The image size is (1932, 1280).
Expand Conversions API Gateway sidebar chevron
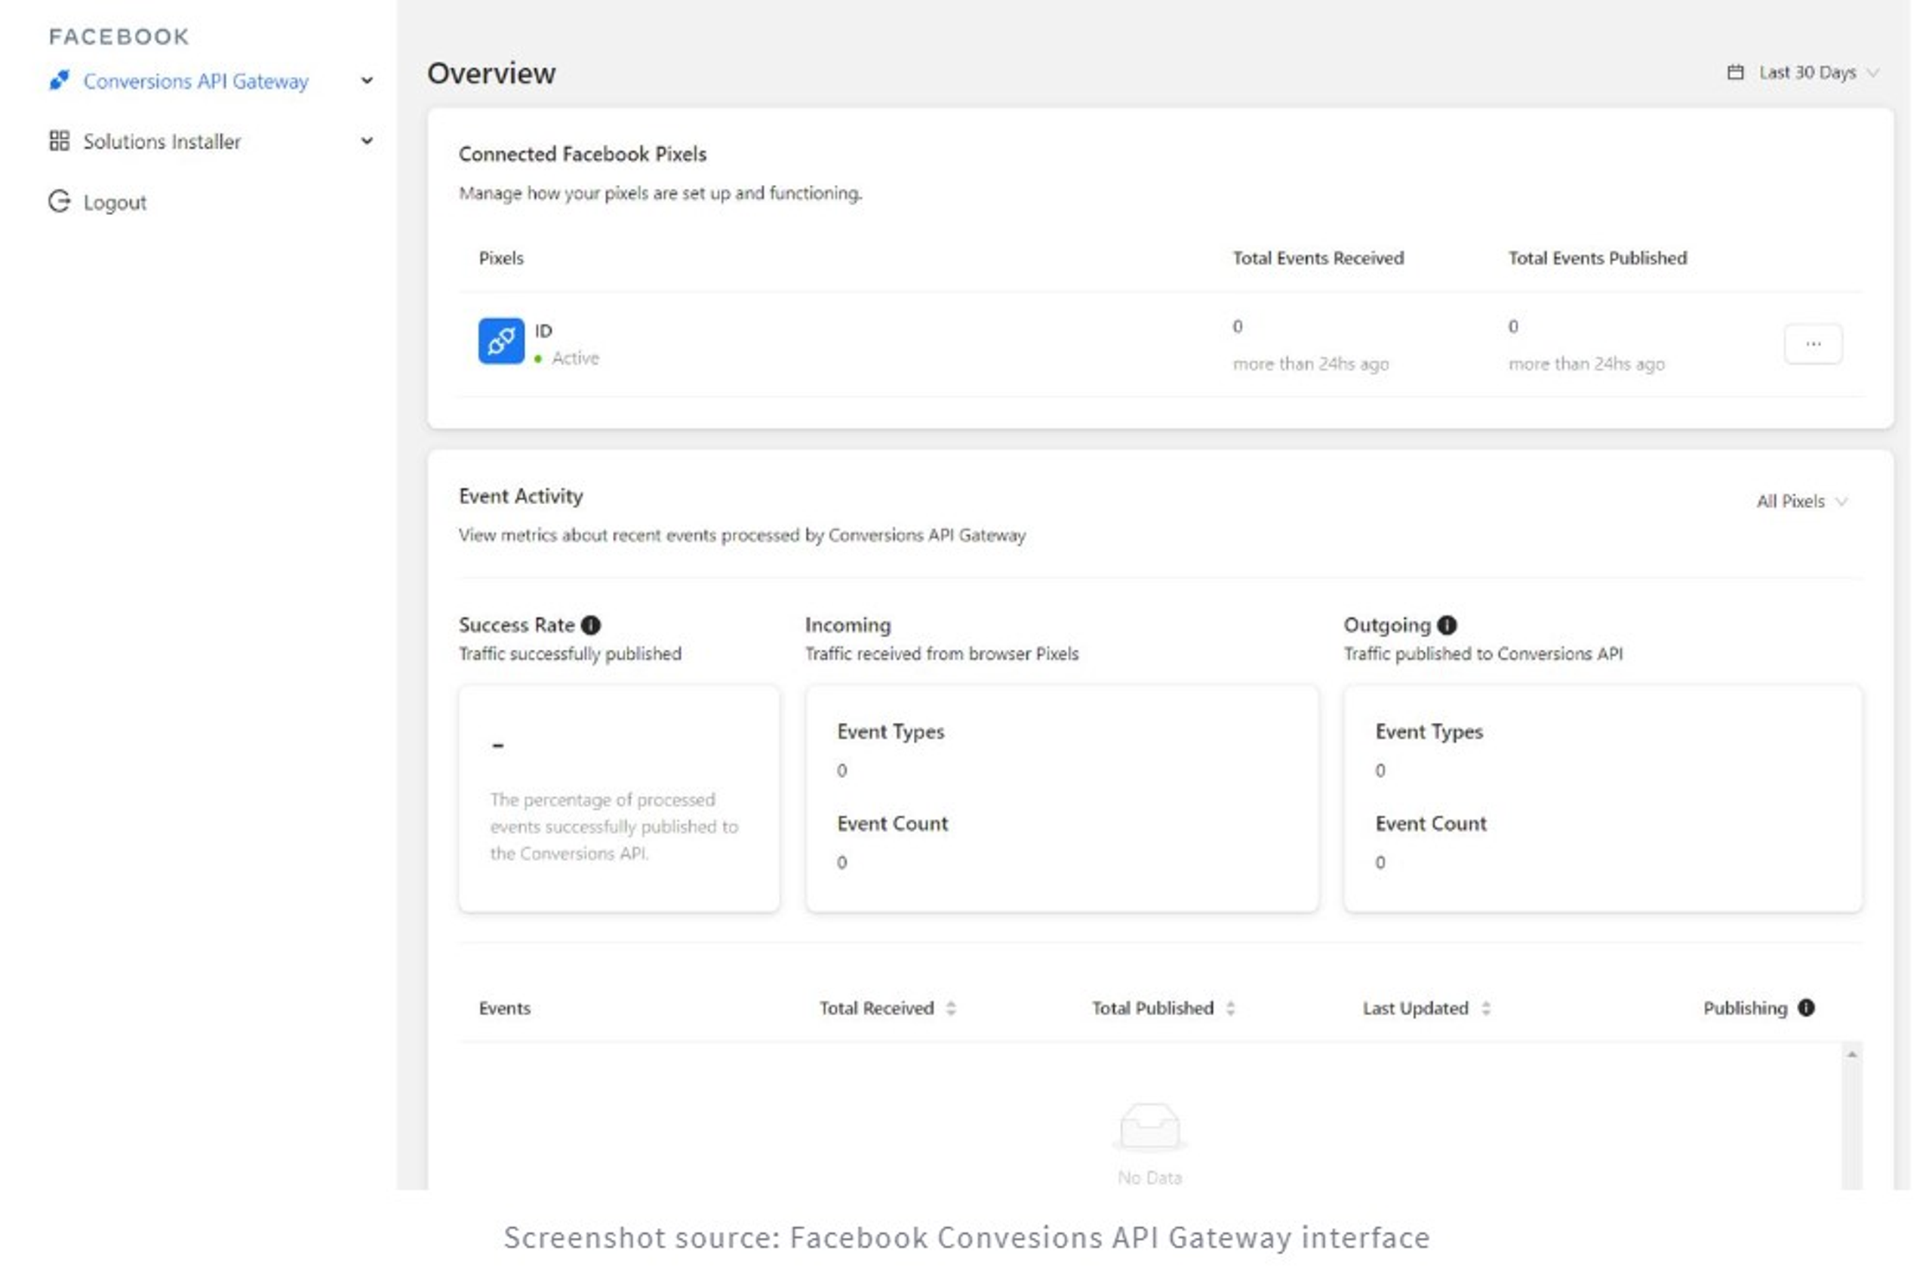(368, 81)
